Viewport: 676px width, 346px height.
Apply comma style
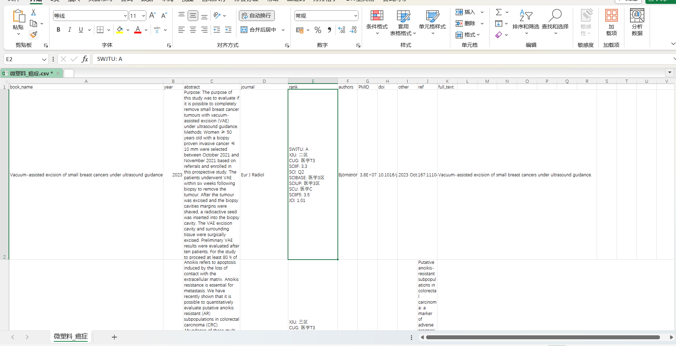329,30
